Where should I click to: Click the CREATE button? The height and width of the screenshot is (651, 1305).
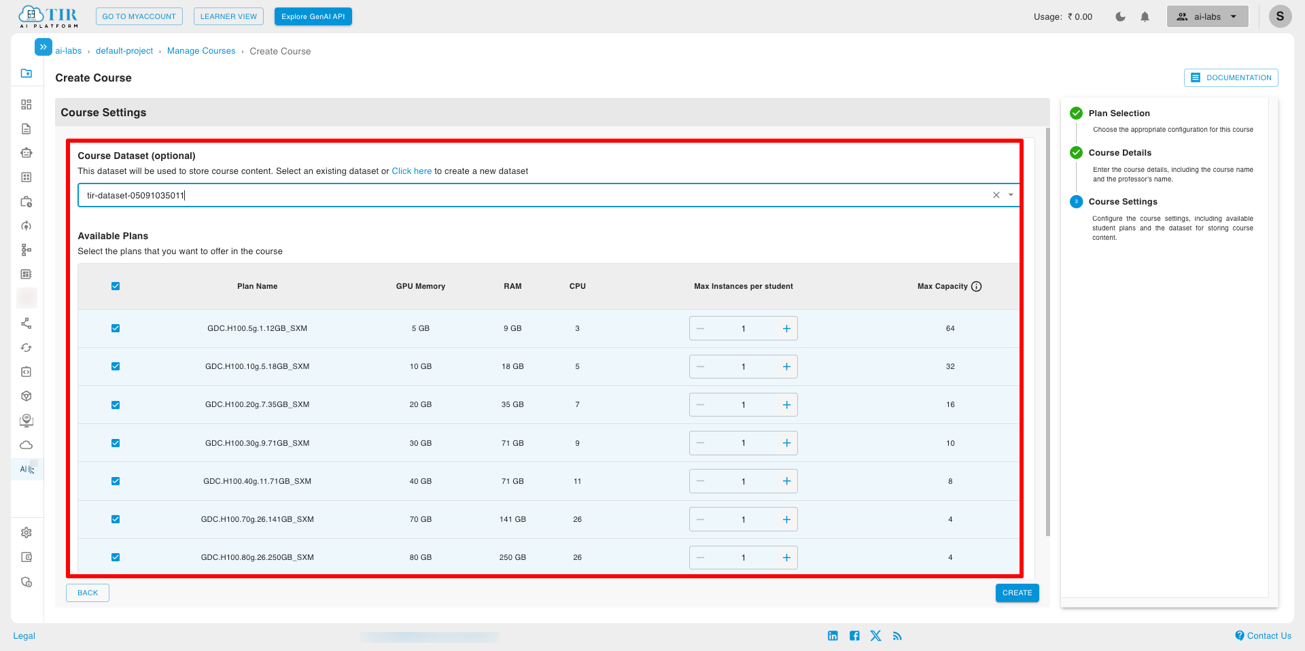(1017, 593)
